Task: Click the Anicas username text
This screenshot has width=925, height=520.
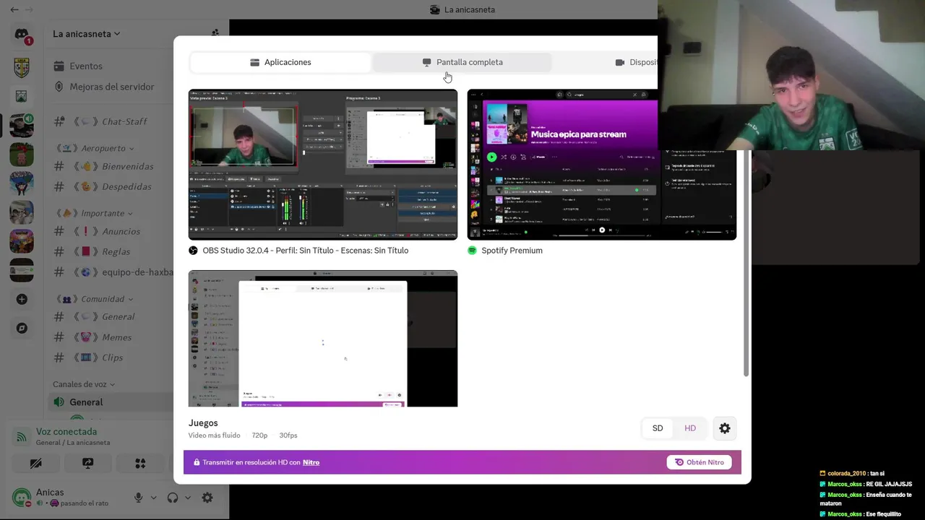Action: pyautogui.click(x=50, y=492)
